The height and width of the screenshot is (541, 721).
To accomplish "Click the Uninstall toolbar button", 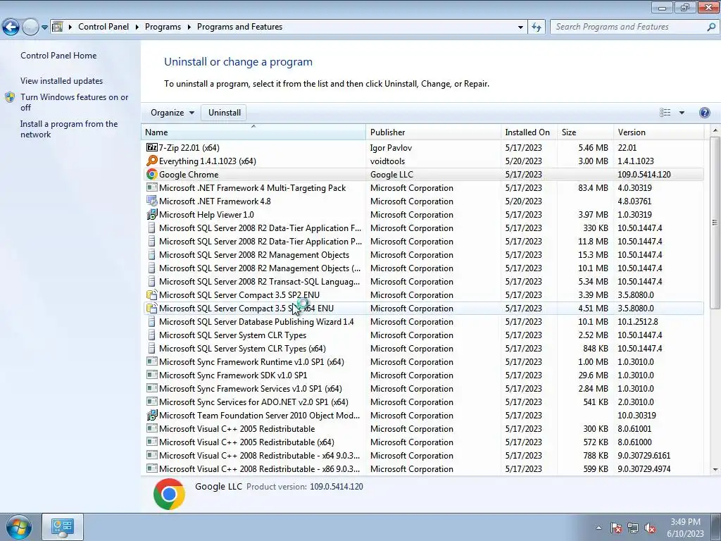I will click(225, 113).
